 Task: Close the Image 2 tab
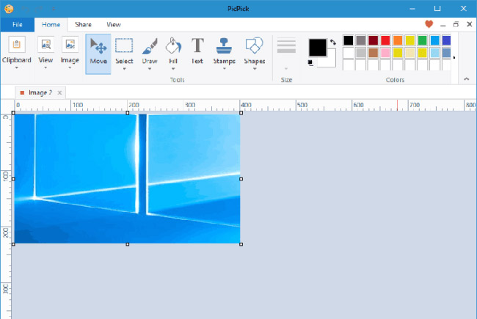pos(59,92)
